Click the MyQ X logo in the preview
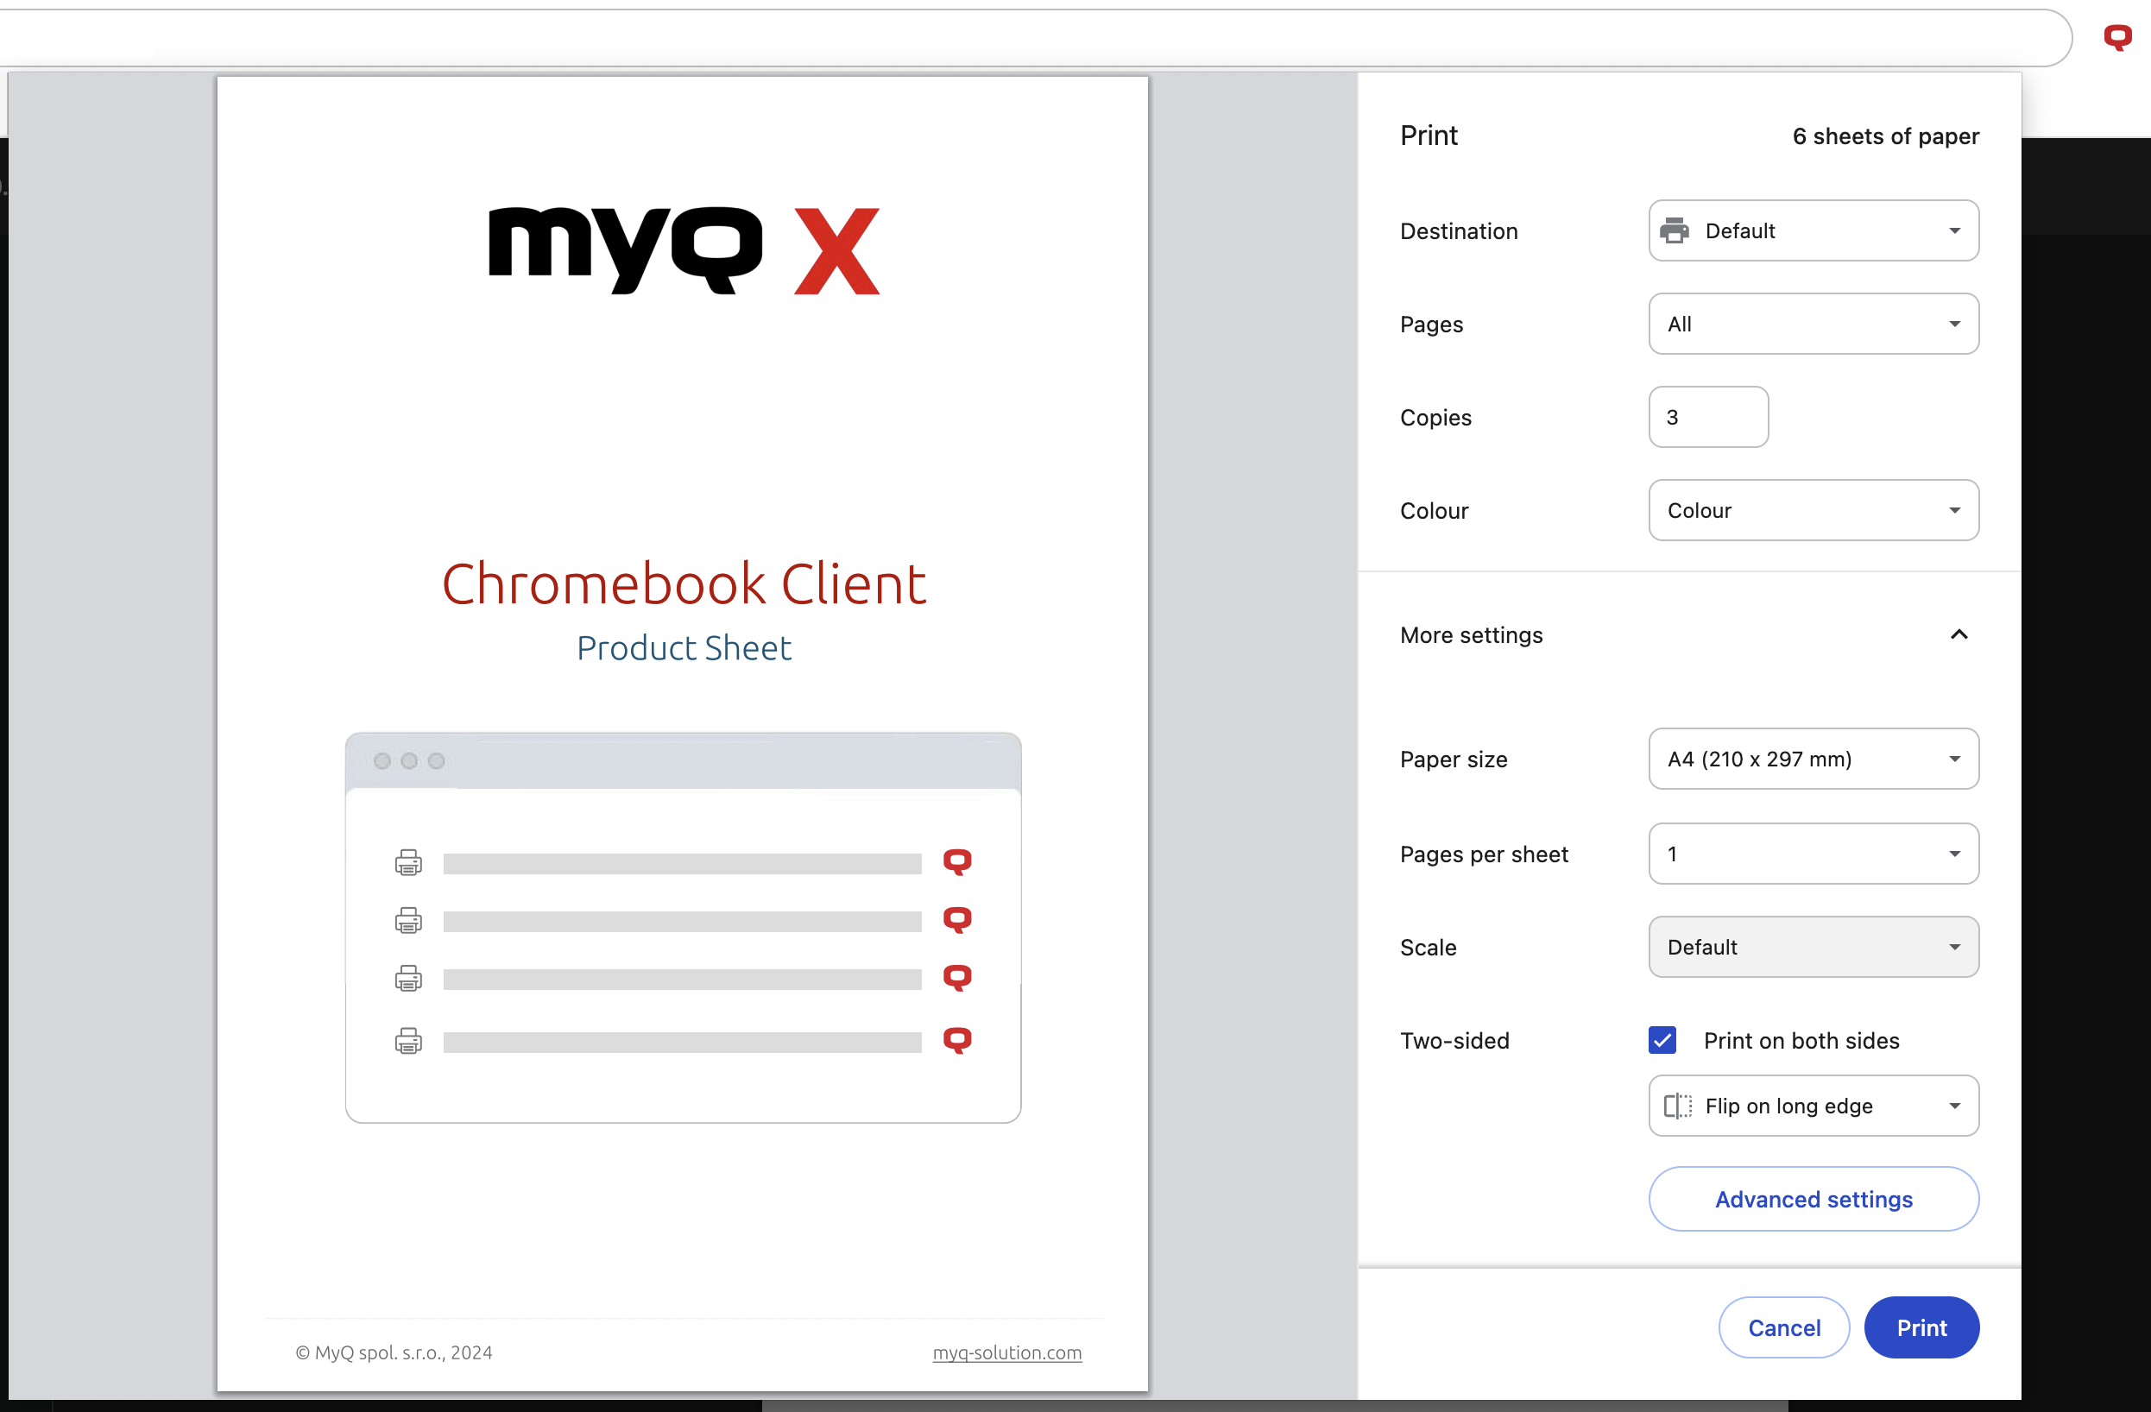2151x1412 pixels. coord(684,250)
